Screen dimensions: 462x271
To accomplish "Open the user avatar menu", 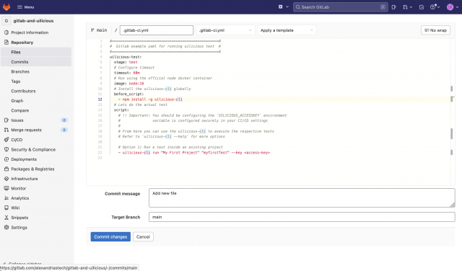I will [453, 7].
